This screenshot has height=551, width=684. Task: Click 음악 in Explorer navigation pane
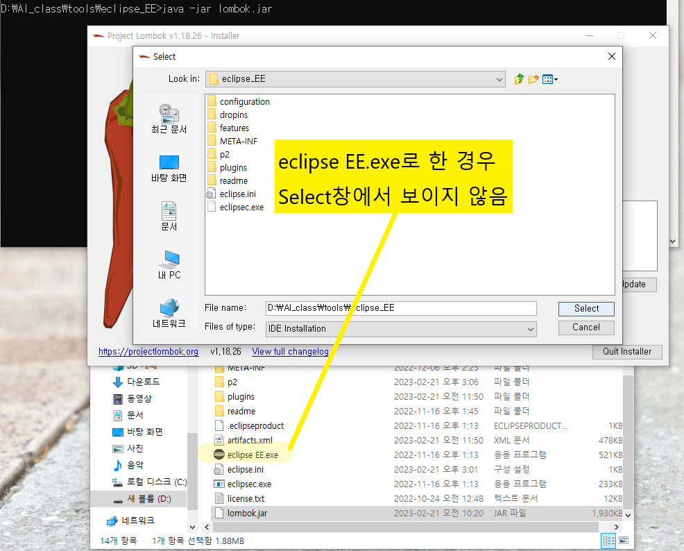point(128,465)
